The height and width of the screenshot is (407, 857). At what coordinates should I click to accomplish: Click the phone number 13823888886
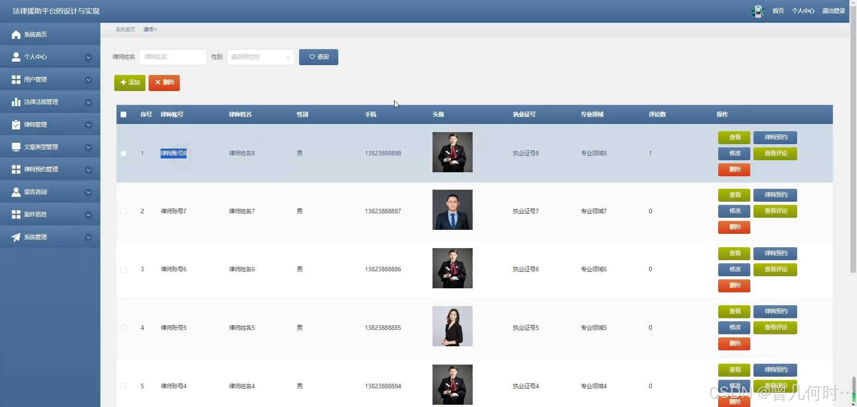click(x=383, y=270)
